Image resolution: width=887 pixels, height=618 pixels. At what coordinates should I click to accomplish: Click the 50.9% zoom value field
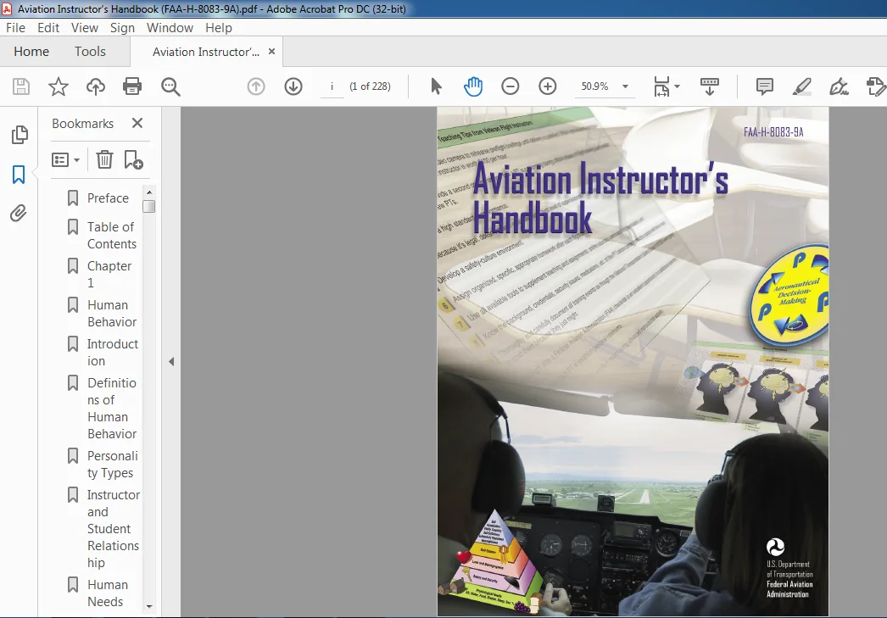click(595, 86)
